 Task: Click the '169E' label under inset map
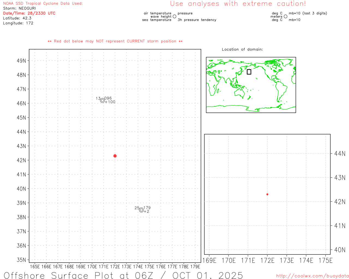(x=209, y=260)
